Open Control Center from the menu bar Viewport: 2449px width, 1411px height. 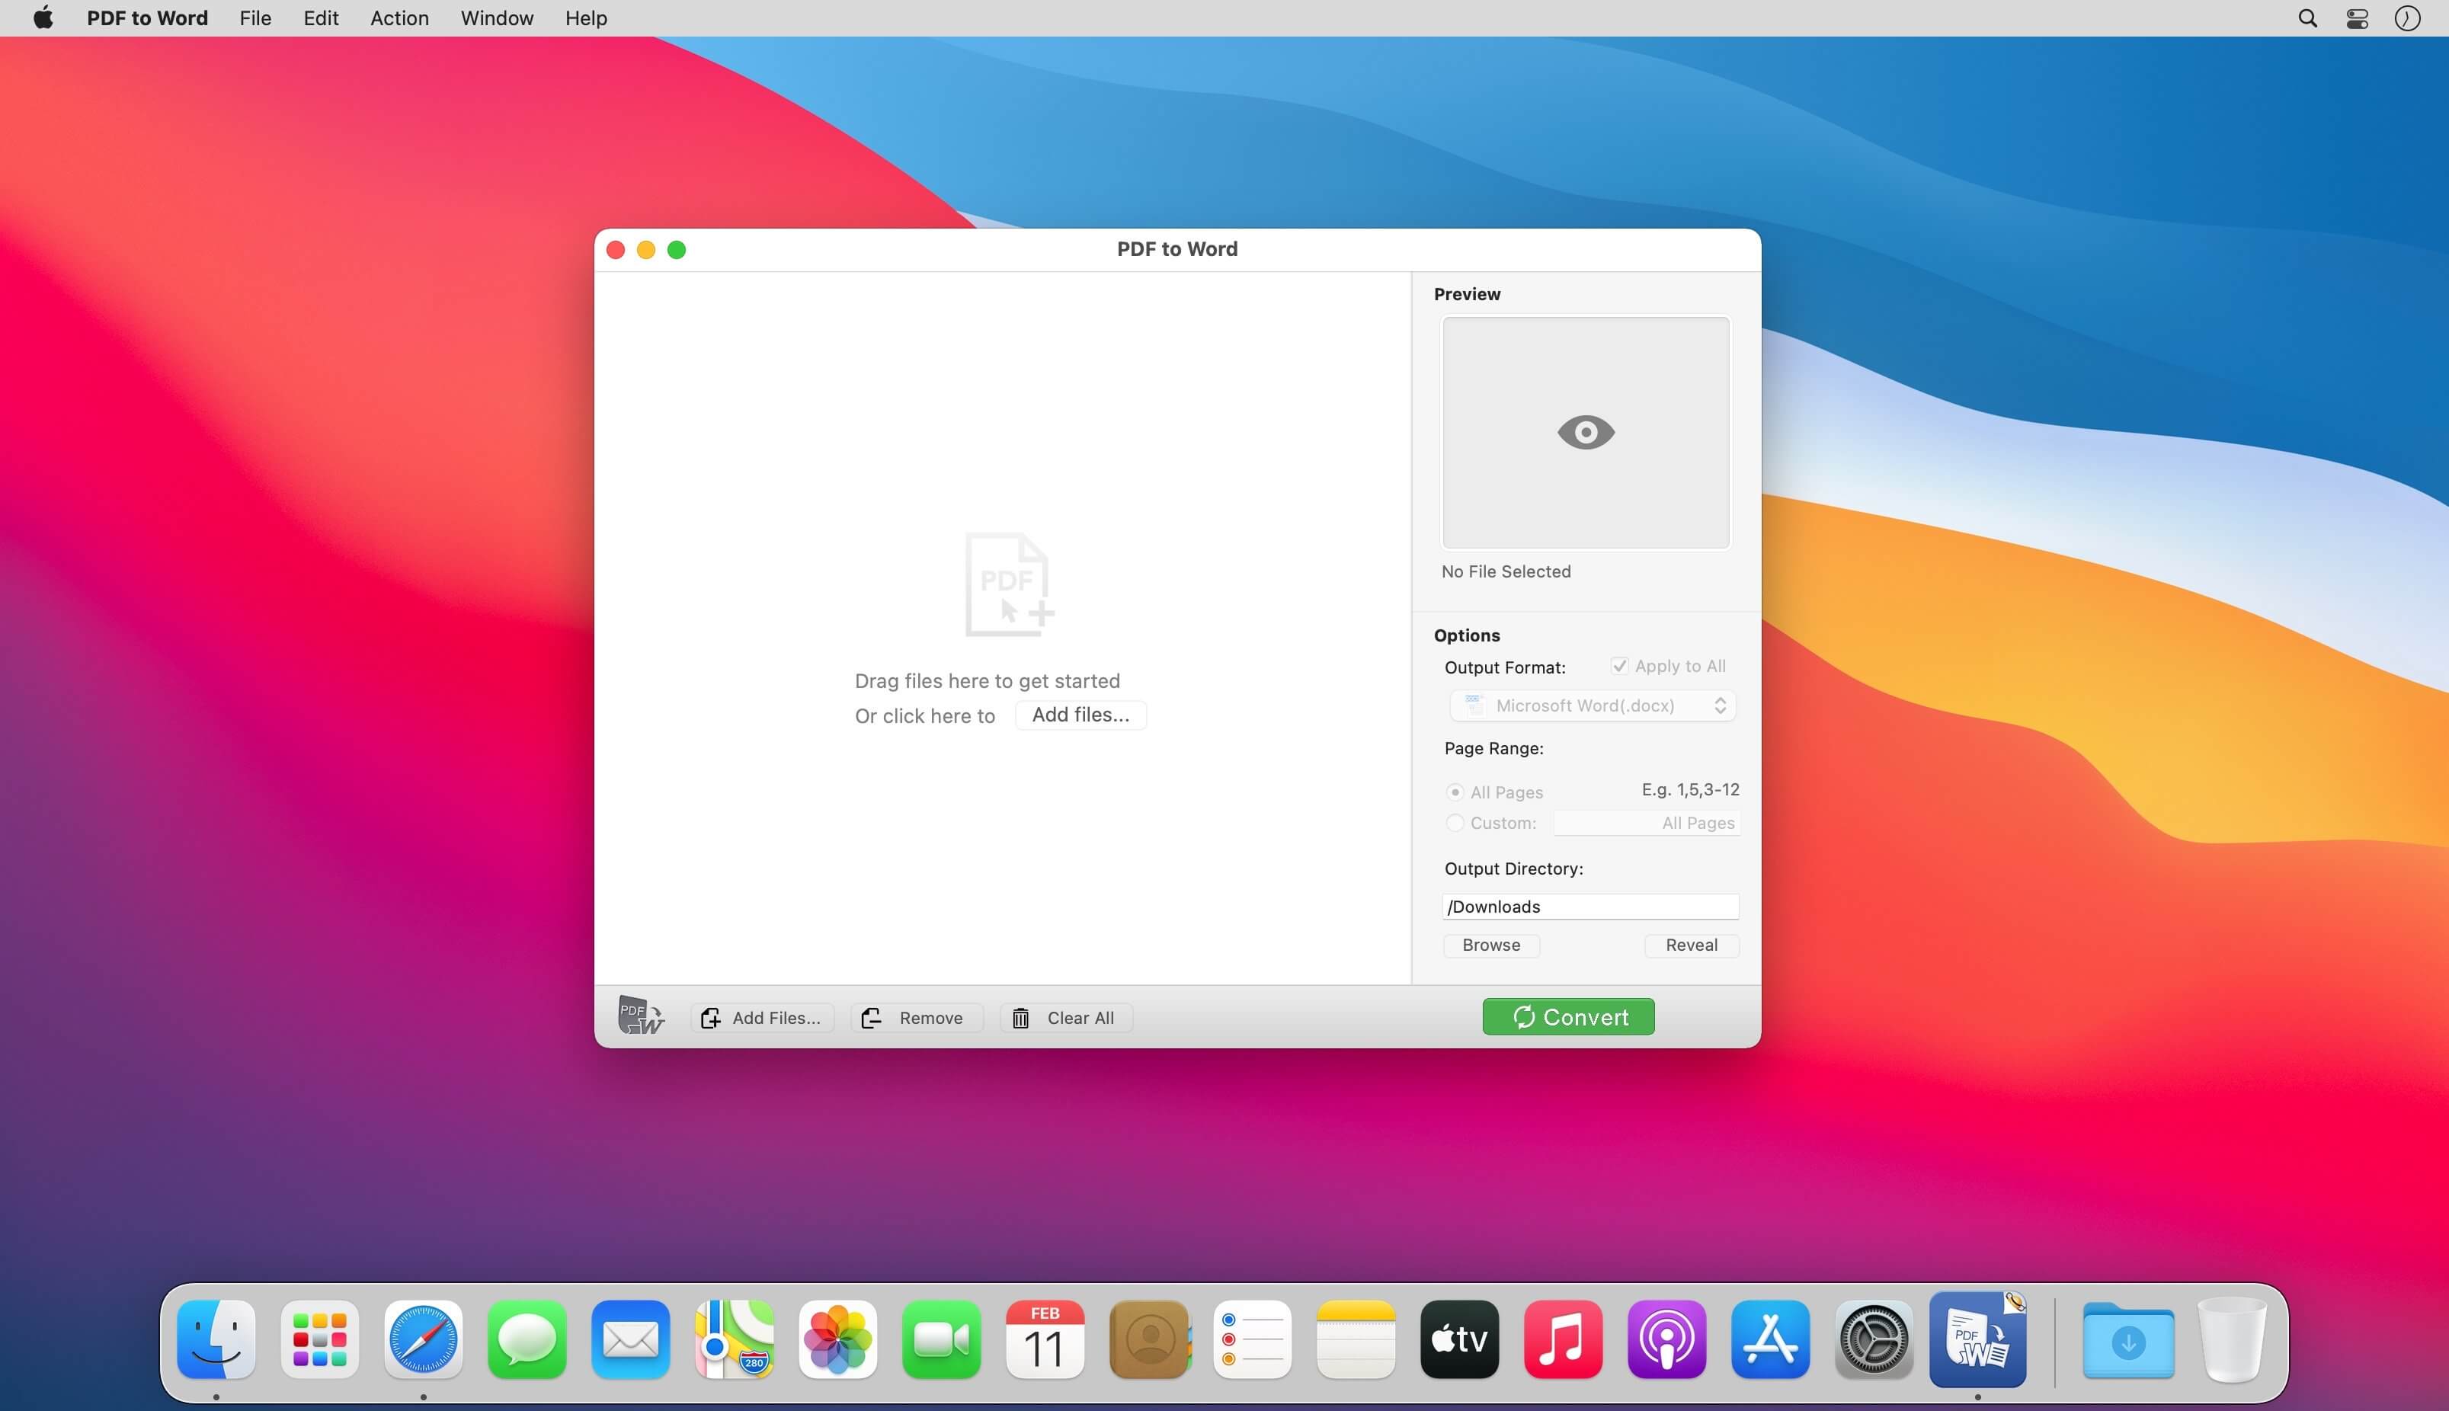pyautogui.click(x=2357, y=18)
